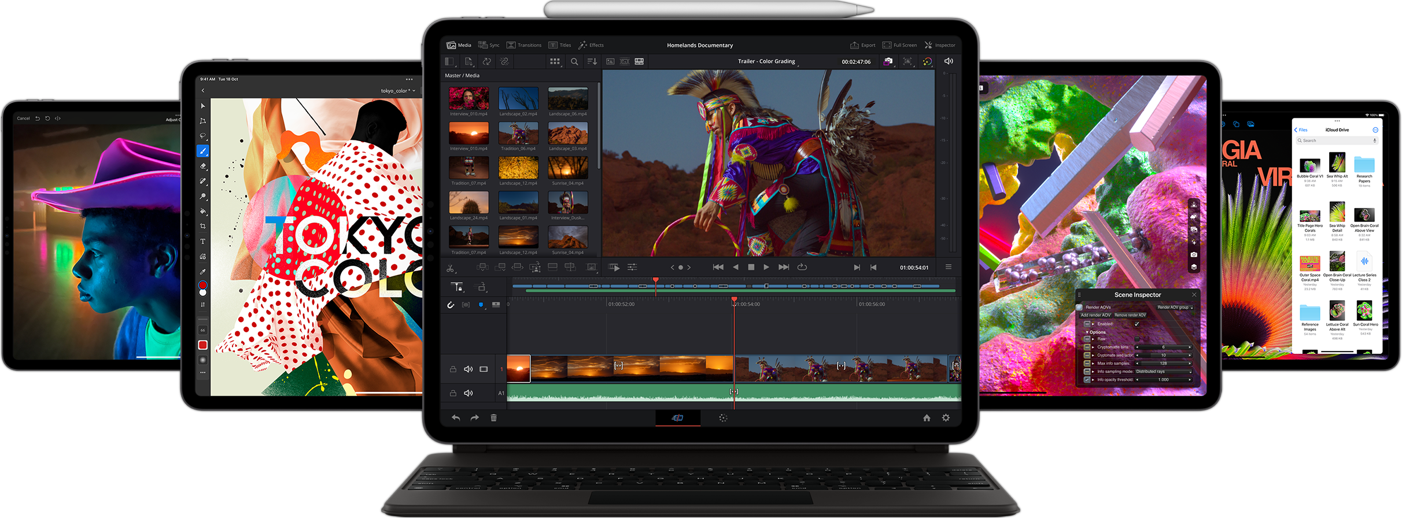This screenshot has height=518, width=1402.
Task: Click Add render AOV button
Action: pos(1095,315)
